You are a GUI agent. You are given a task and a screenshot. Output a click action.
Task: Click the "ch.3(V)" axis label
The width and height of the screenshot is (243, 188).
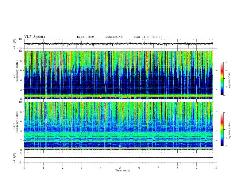15,158
